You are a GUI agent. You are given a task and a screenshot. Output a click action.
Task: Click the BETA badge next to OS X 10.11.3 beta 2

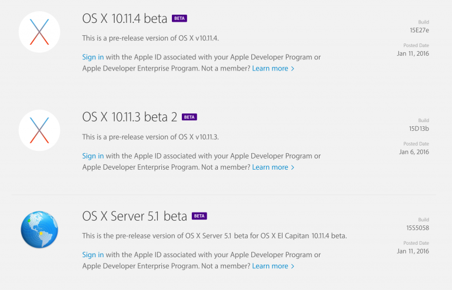pos(190,117)
